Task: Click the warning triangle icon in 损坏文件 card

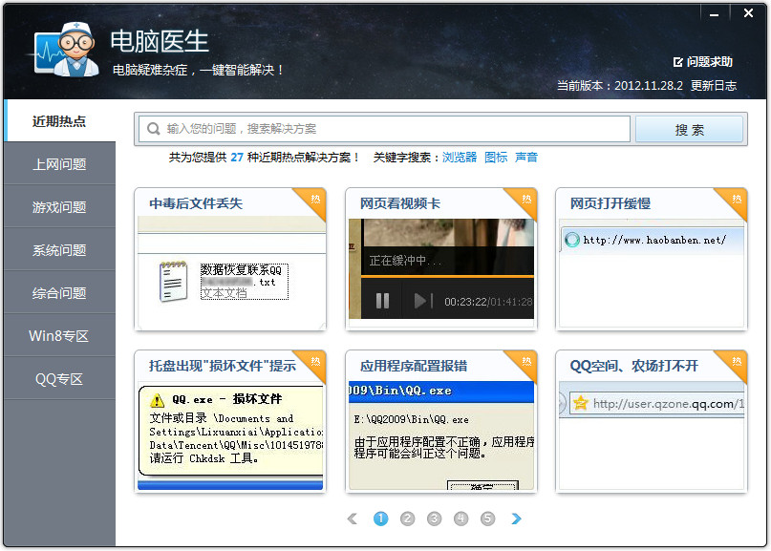Action: [x=157, y=400]
